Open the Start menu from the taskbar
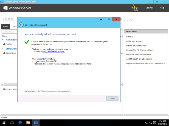Image resolution: width=169 pixels, height=126 pixels. (4, 123)
